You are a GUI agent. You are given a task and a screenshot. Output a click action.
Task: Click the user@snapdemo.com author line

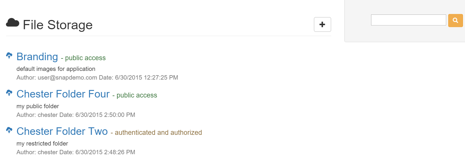[97, 78]
